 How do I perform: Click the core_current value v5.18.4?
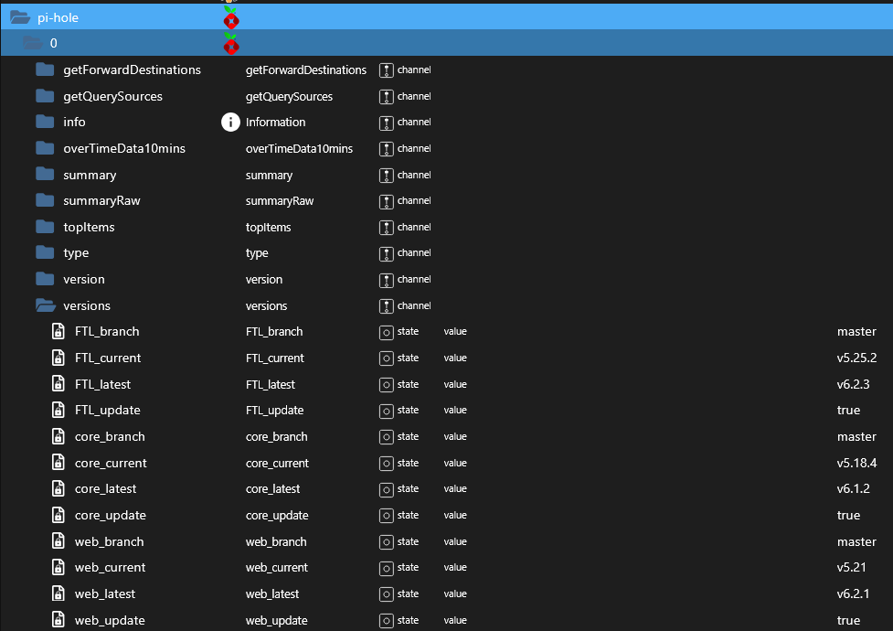point(856,463)
